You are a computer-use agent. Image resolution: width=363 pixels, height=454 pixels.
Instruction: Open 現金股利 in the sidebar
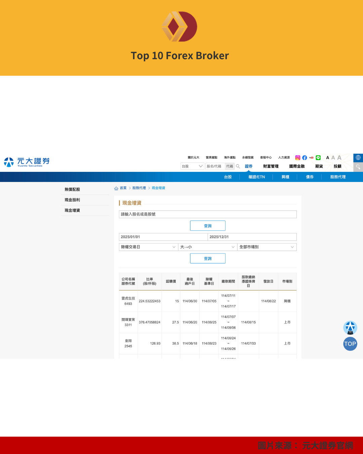point(72,200)
